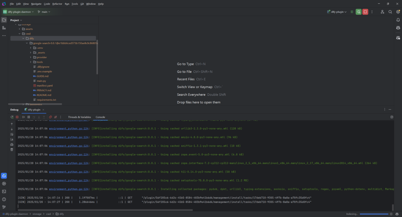Open the GitHub Copilot tool window
This screenshot has height=217, width=402.
point(398,28)
